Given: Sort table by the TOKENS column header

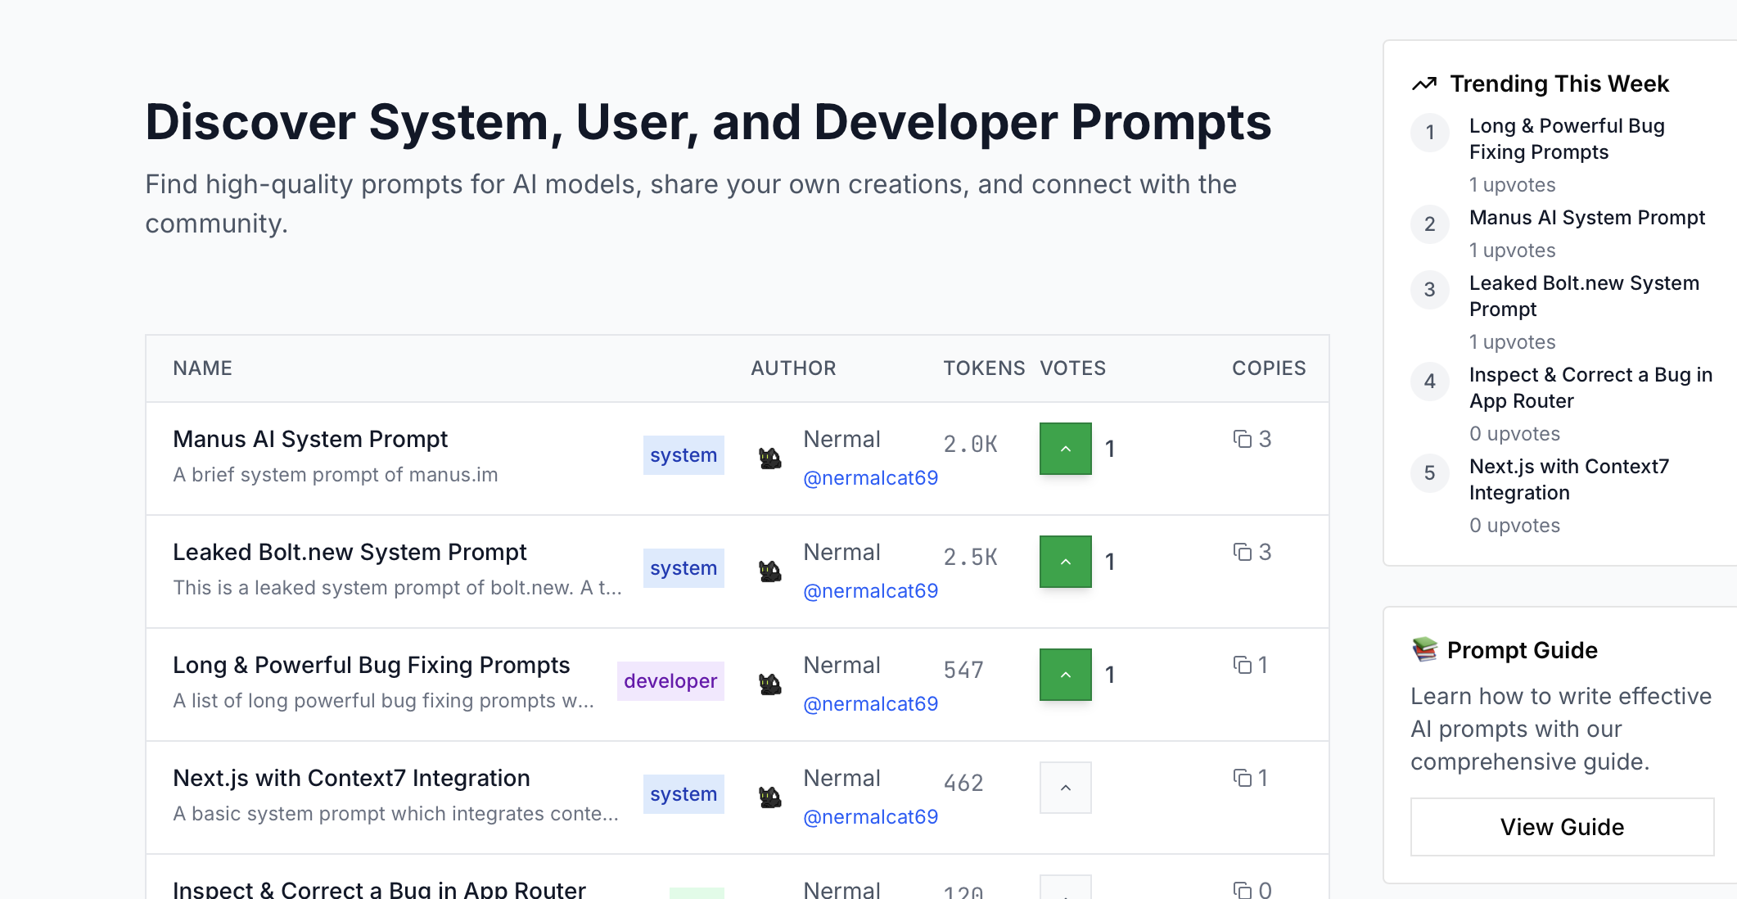Looking at the screenshot, I should coord(983,368).
